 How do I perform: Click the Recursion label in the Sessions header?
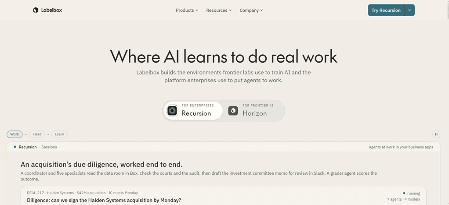pos(28,147)
